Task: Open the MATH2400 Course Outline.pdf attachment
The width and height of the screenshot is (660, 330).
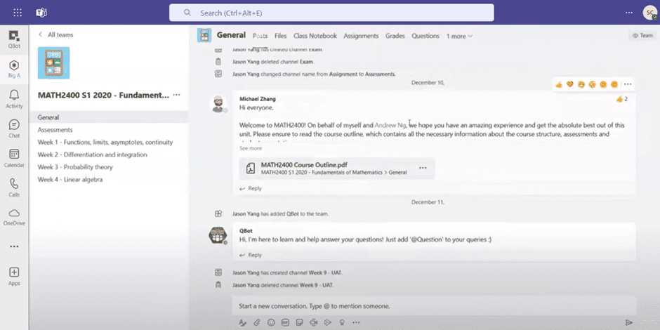Action: (x=337, y=168)
